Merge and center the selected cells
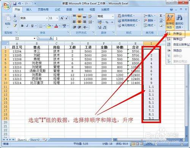The image size is (190, 148). pyautogui.click(x=90, y=22)
